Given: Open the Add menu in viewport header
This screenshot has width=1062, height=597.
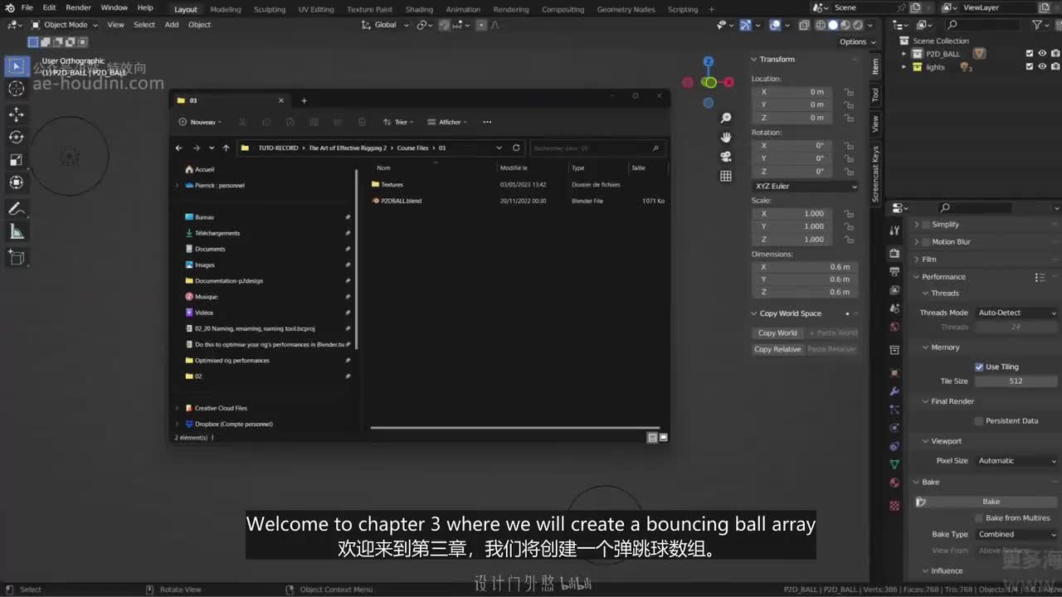Looking at the screenshot, I should 172,25.
